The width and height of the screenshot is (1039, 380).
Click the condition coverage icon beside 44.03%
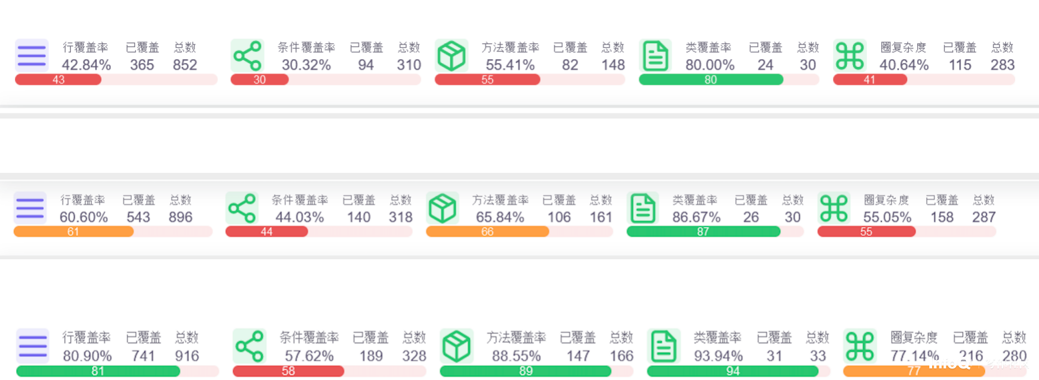(x=242, y=208)
